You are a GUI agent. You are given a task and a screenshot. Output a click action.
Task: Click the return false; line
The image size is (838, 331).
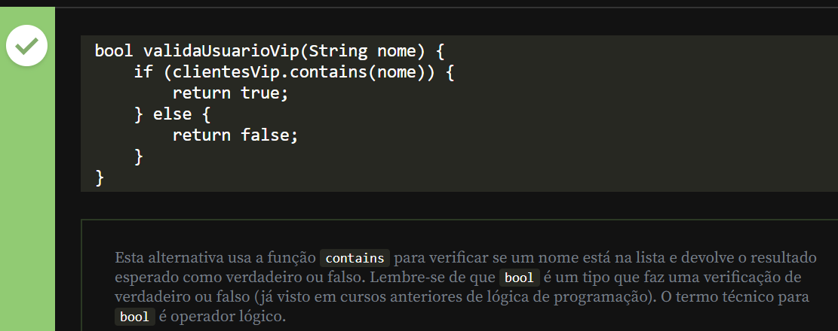pyautogui.click(x=235, y=135)
